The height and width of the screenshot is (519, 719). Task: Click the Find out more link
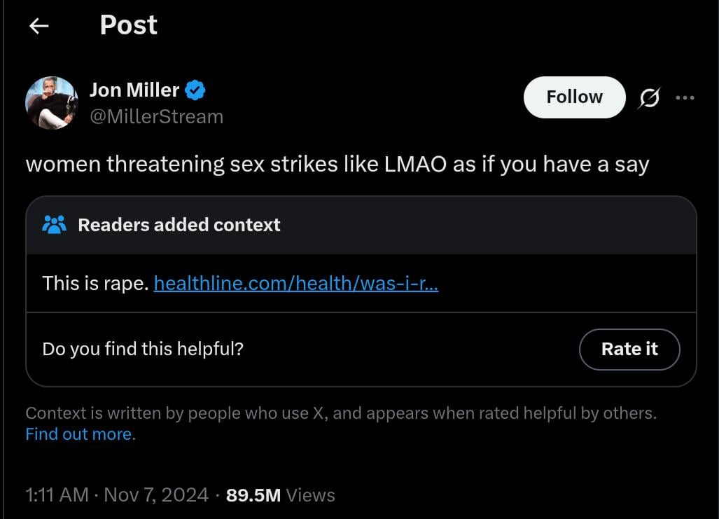click(78, 434)
